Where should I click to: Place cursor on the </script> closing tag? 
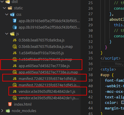click(x=110, y=58)
